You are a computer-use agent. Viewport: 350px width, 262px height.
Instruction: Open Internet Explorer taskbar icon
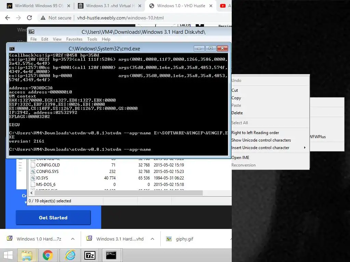(70, 255)
